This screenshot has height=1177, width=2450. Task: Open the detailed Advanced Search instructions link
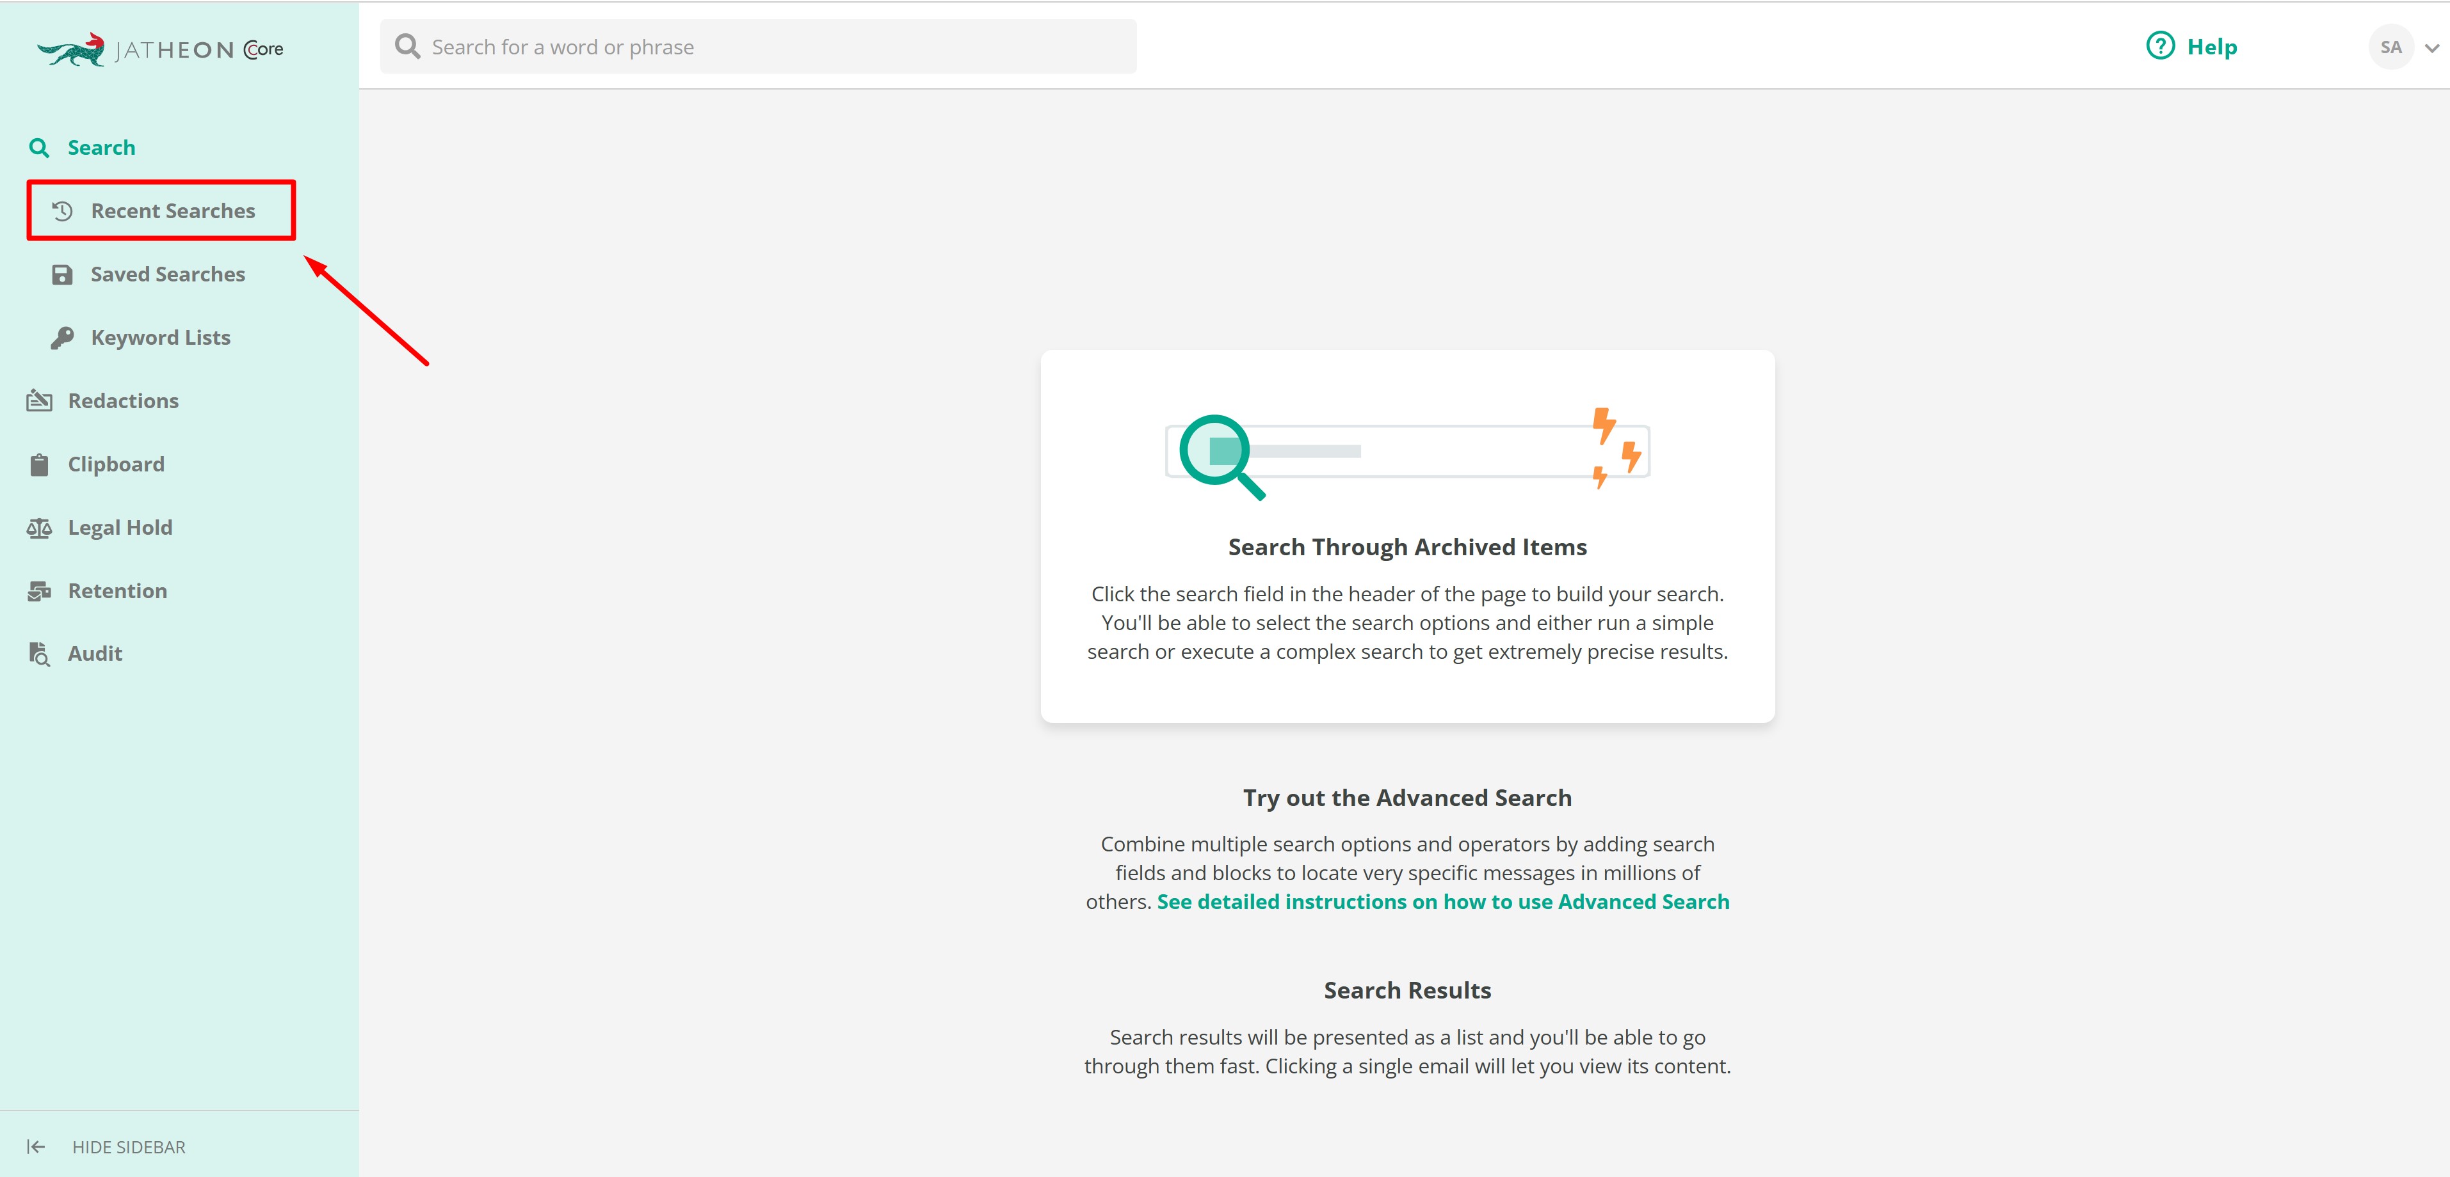(1443, 901)
